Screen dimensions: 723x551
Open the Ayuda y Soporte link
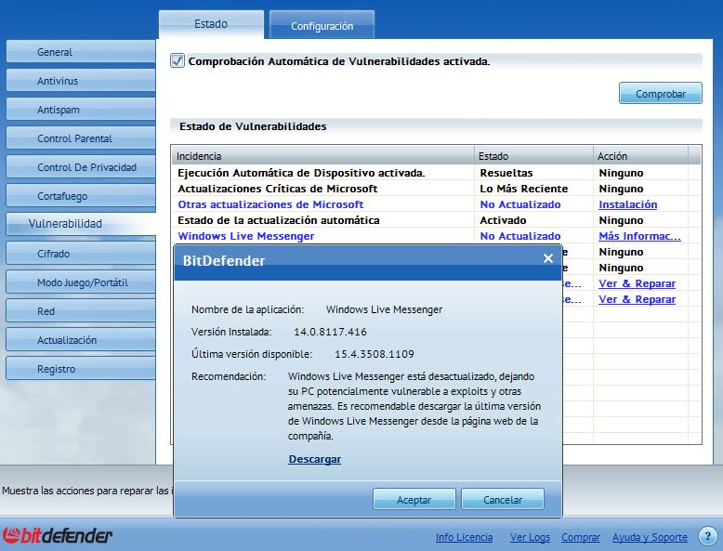(x=650, y=537)
